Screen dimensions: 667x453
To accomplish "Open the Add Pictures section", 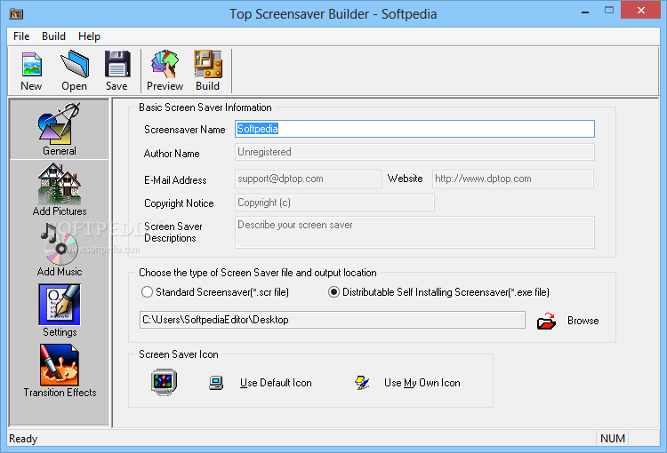I will 59,189.
